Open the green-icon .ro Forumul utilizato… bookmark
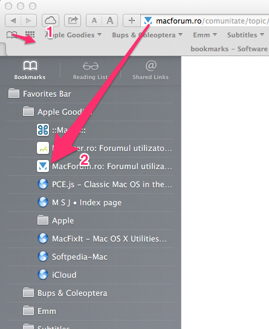This screenshot has height=329, width=269. pyautogui.click(x=90, y=148)
